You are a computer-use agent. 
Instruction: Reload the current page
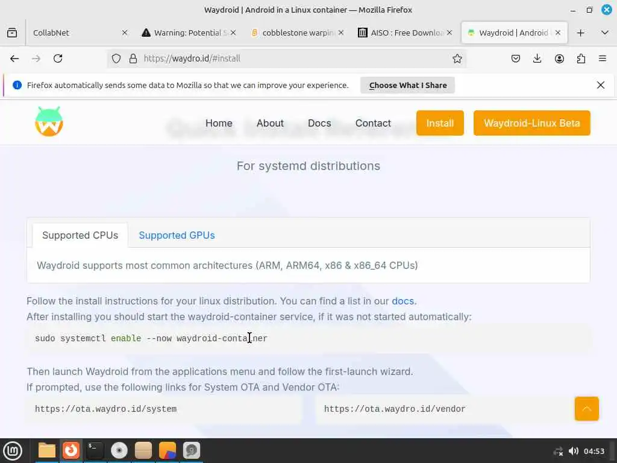tap(58, 58)
